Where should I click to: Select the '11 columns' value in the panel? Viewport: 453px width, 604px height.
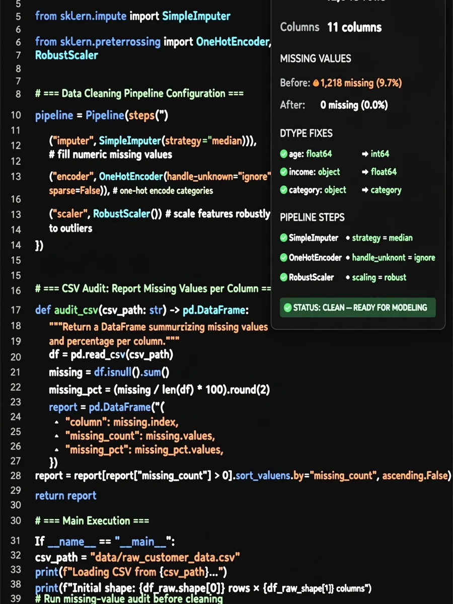tap(354, 27)
